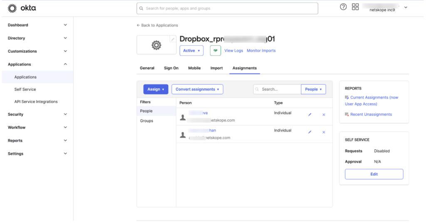
Task: Expand the Settings menu
Action: click(65, 153)
